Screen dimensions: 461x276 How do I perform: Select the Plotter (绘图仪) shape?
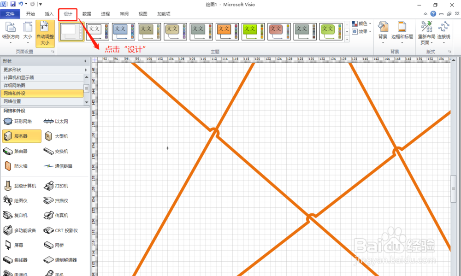16,200
